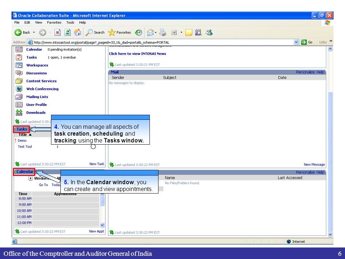Click Help in the Mail portlet header
The width and height of the screenshot is (345, 259).
[320, 72]
